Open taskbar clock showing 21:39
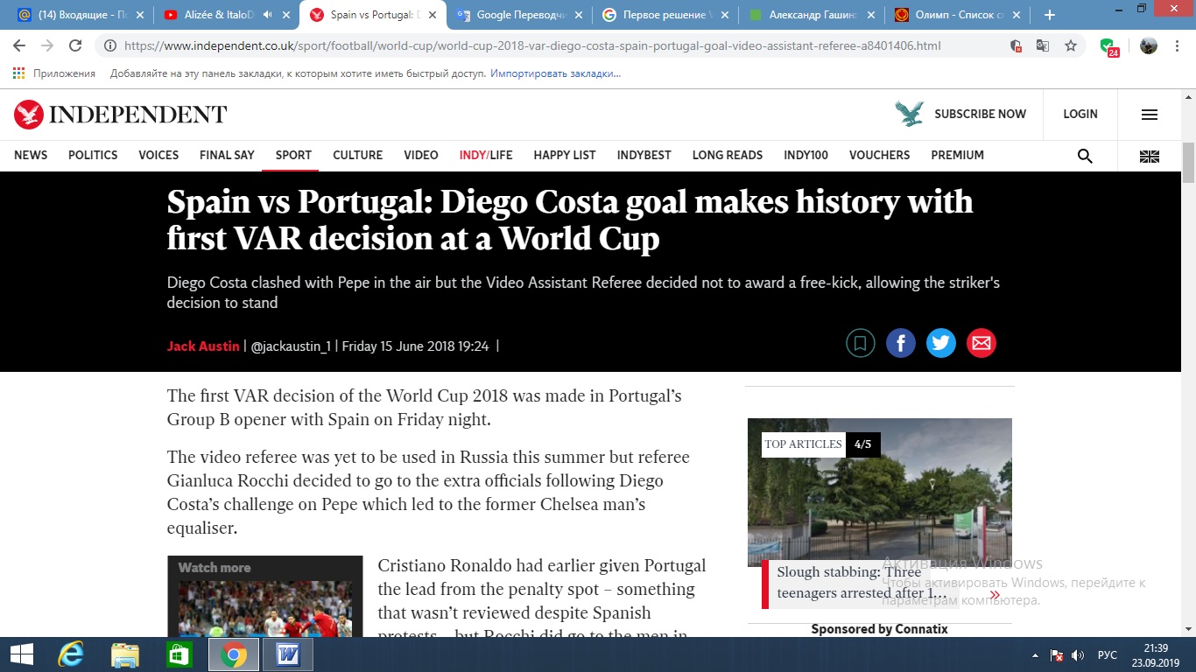Screen dimensions: 1196x672 [x=1156, y=655]
